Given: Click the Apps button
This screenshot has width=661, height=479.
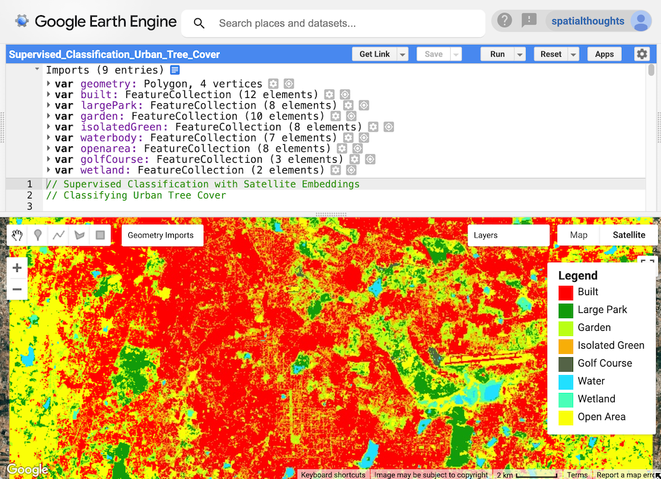Looking at the screenshot, I should (604, 54).
